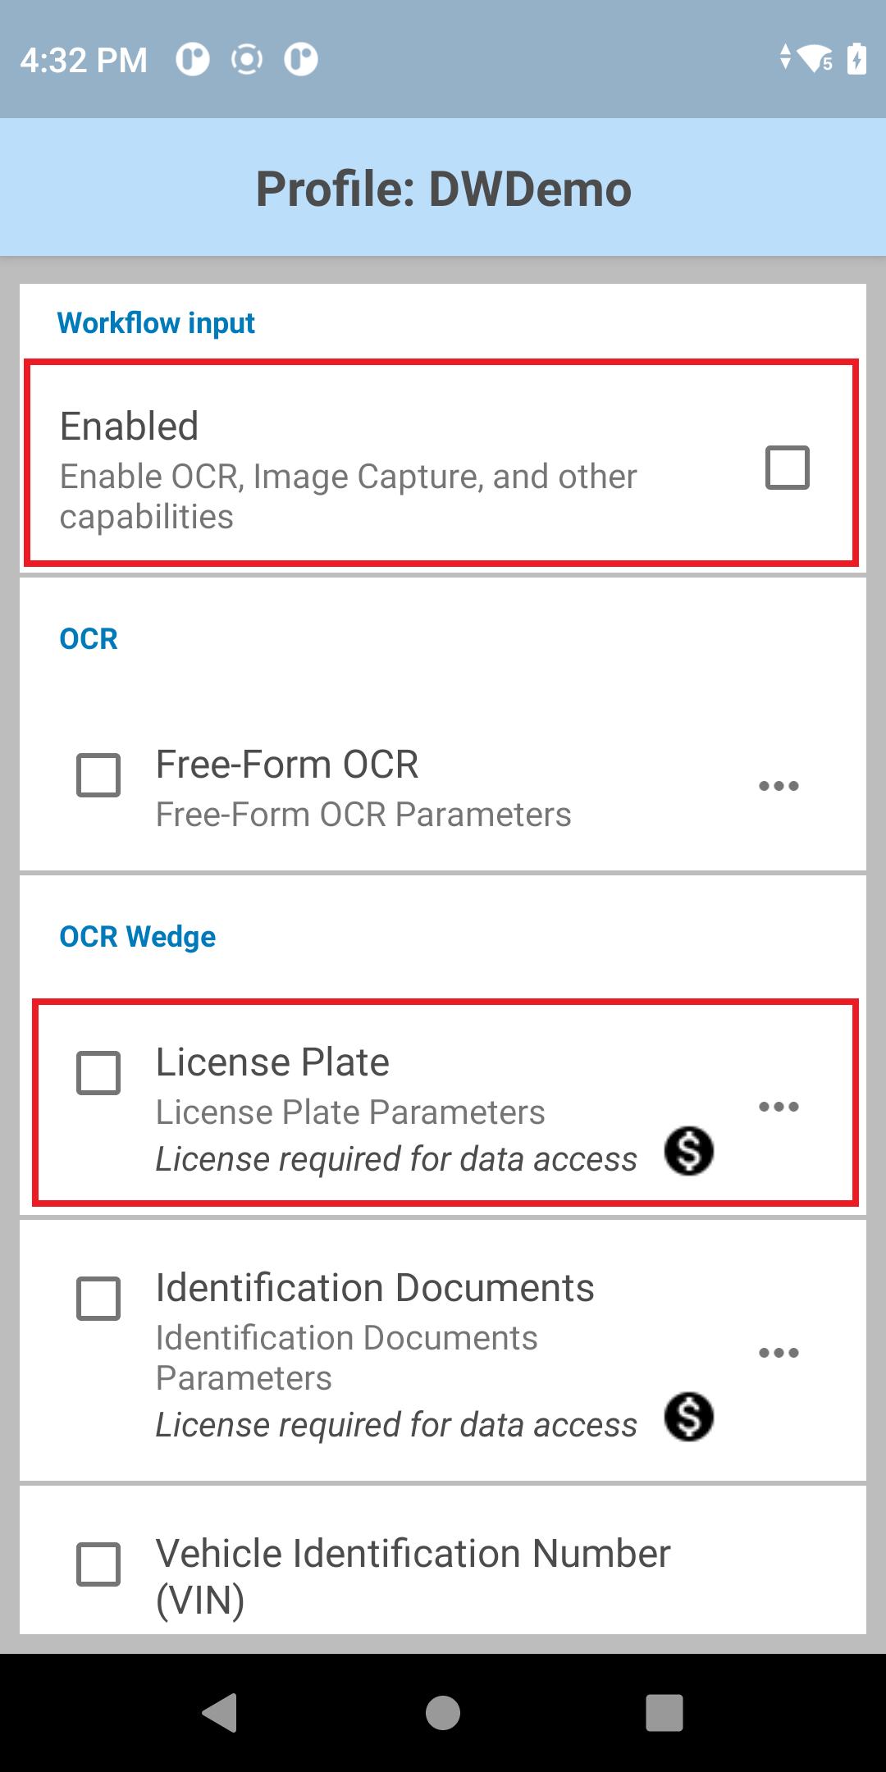Viewport: 886px width, 1772px height.
Task: Tap the License Plate Parameters text
Action: [x=350, y=1112]
